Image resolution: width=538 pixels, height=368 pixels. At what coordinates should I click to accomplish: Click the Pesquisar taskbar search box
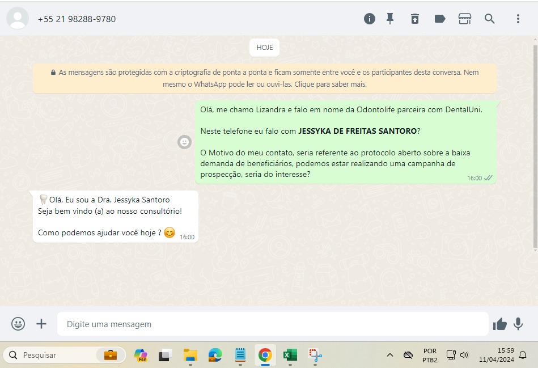65,355
